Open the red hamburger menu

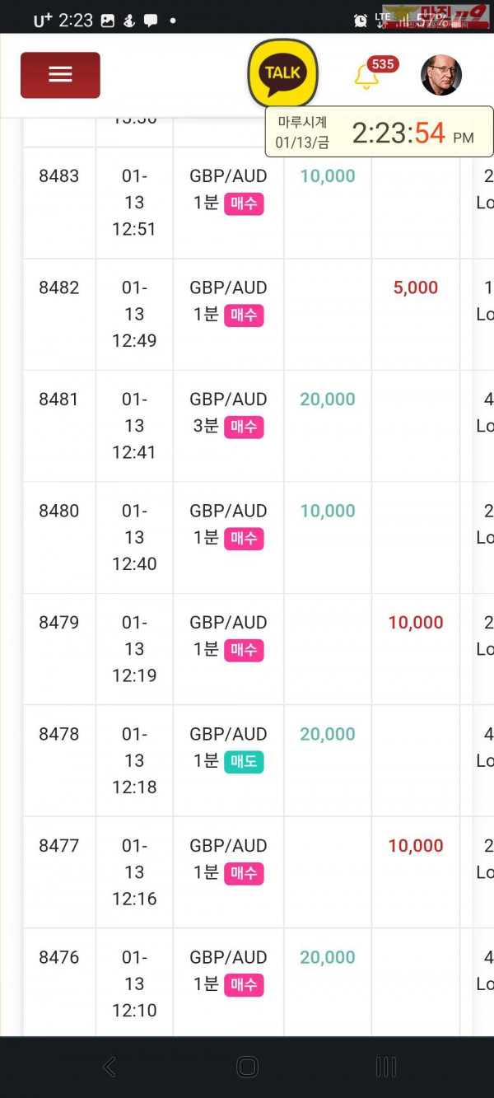60,75
